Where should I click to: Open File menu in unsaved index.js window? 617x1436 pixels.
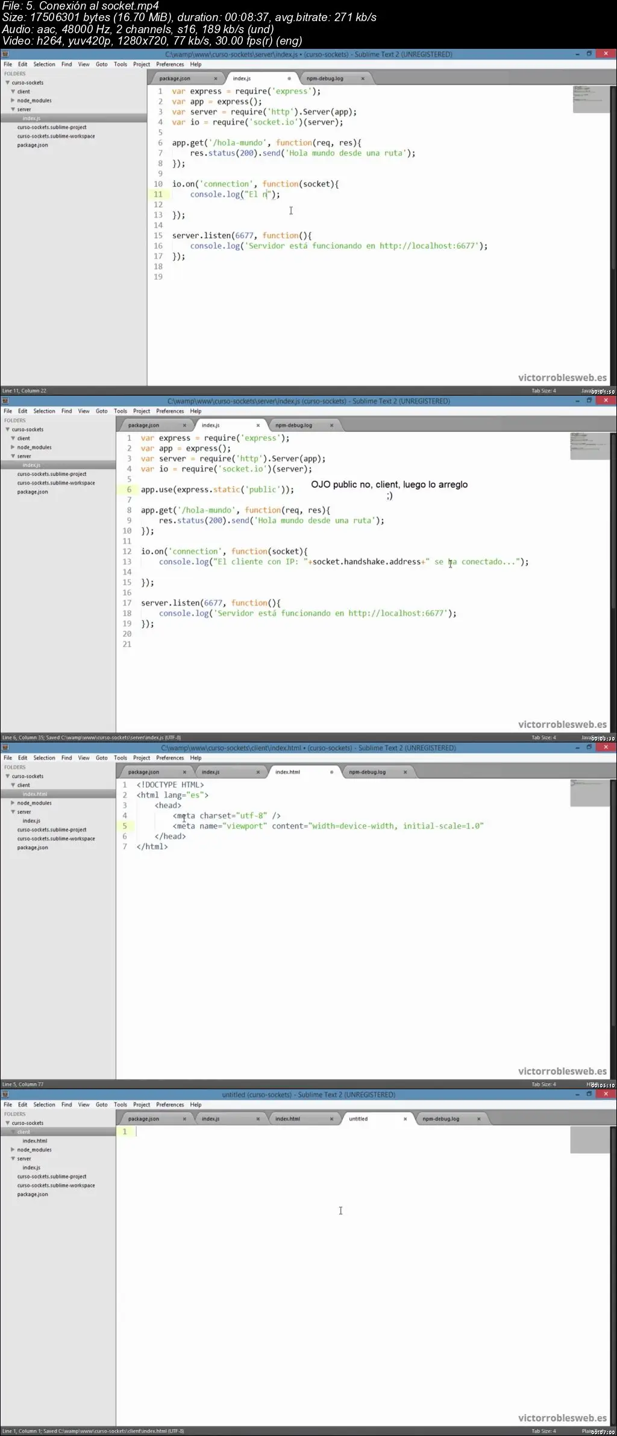[8, 65]
